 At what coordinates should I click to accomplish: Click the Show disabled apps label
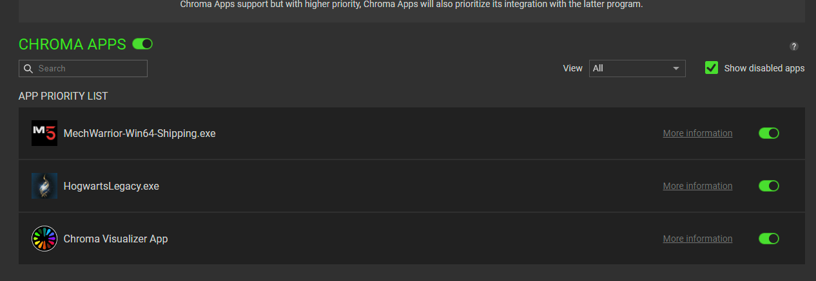coord(764,68)
